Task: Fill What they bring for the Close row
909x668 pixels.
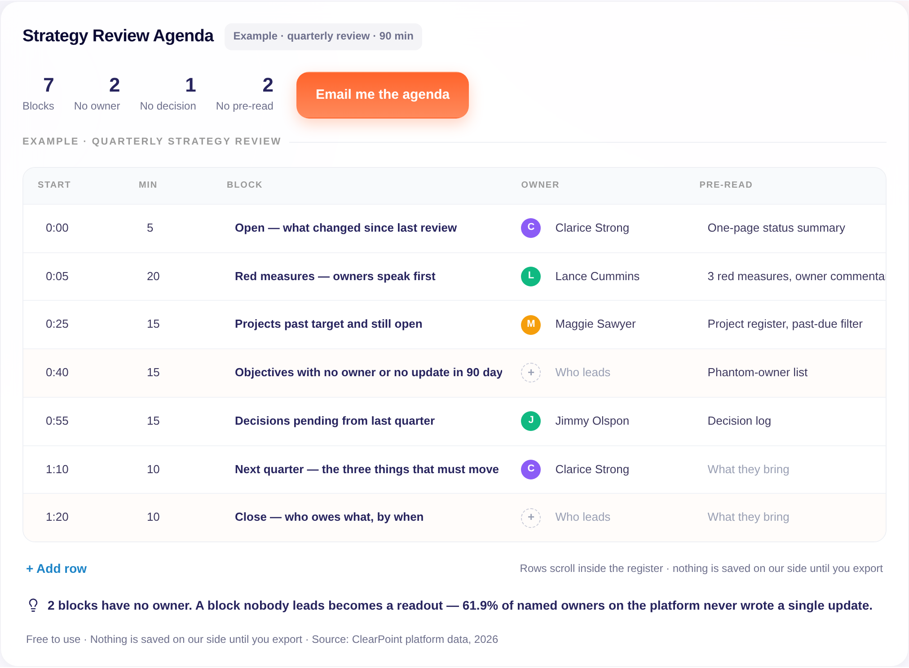Action: point(748,517)
